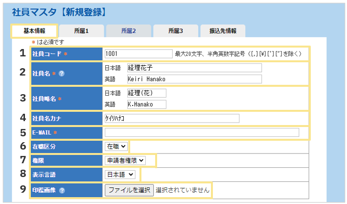Expand the 権限 dropdown showing 申請者権限

(125, 160)
